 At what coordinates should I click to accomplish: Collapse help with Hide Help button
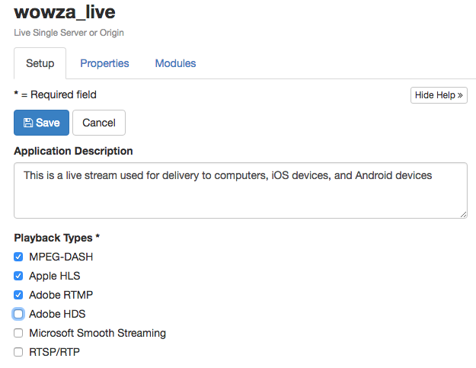pyautogui.click(x=439, y=95)
